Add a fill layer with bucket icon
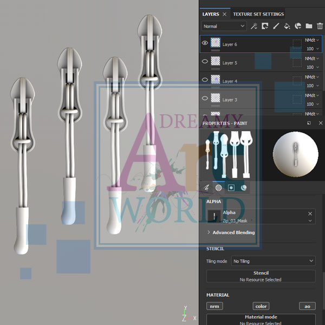 pos(287,26)
